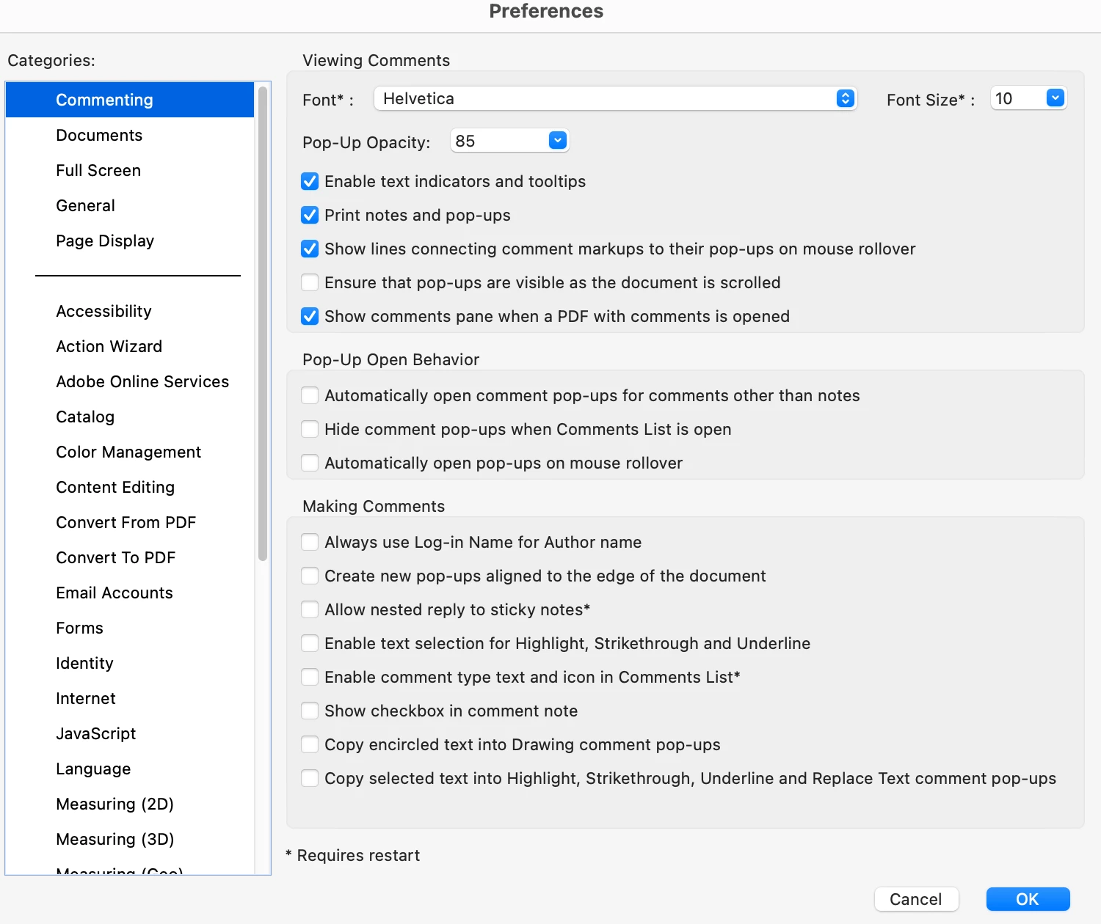Viewport: 1101px width, 924px height.
Task: Open the Font dropdown showing Helvetica
Action: pyautogui.click(x=615, y=98)
